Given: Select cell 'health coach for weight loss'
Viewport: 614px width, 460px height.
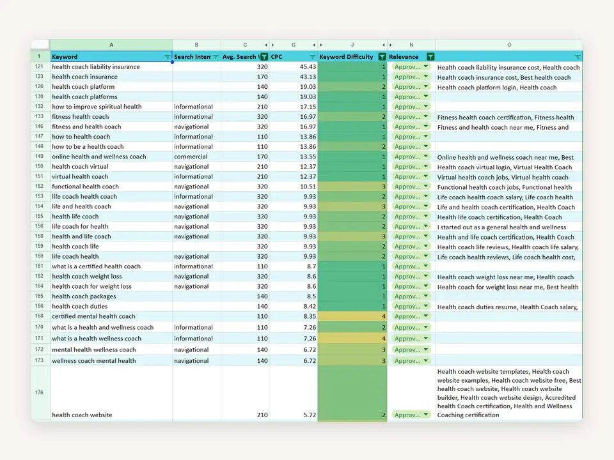Looking at the screenshot, I should [111, 286].
